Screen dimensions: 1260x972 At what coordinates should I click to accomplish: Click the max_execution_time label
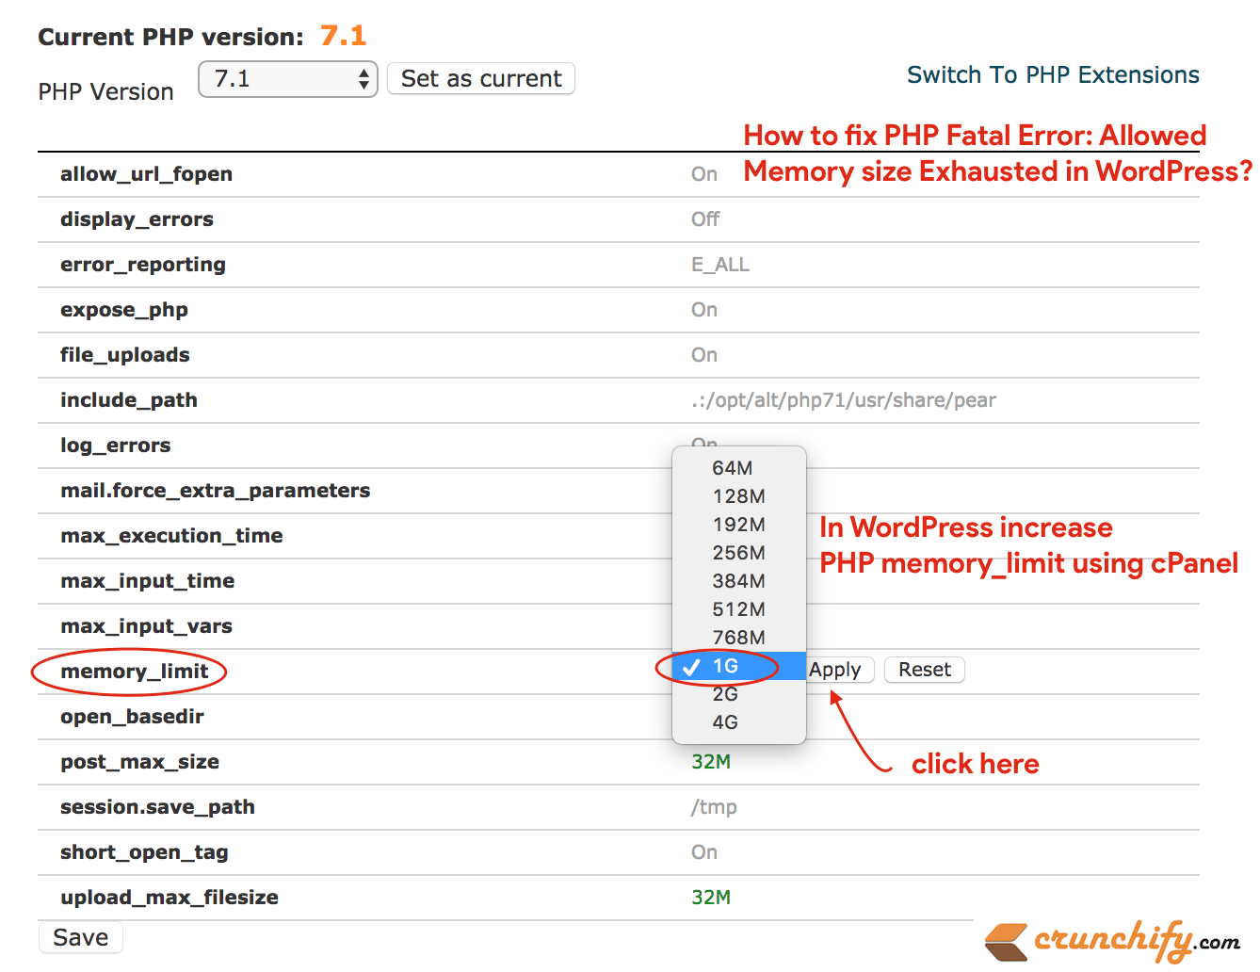(x=171, y=536)
